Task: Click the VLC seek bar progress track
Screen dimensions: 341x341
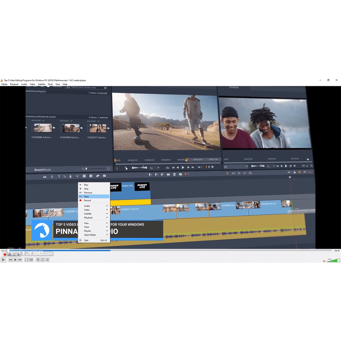Action: coord(170,250)
